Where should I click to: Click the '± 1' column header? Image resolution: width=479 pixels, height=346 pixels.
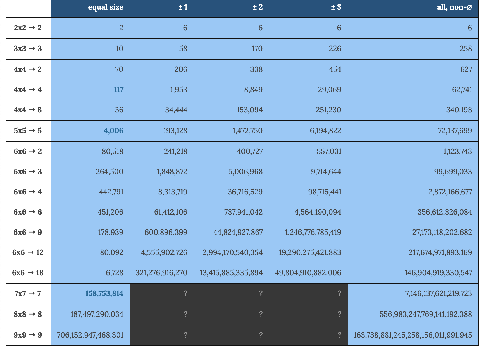pos(183,7)
